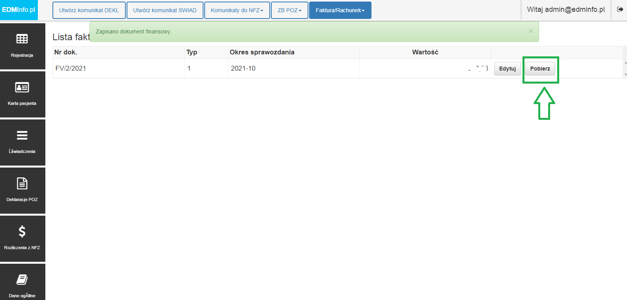Click the Witaj admin@edminfo.pl greeting
The width and height of the screenshot is (627, 300).
pos(566,9)
